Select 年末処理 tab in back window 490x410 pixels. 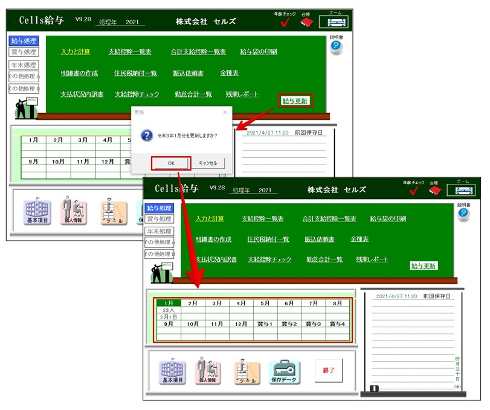24,65
